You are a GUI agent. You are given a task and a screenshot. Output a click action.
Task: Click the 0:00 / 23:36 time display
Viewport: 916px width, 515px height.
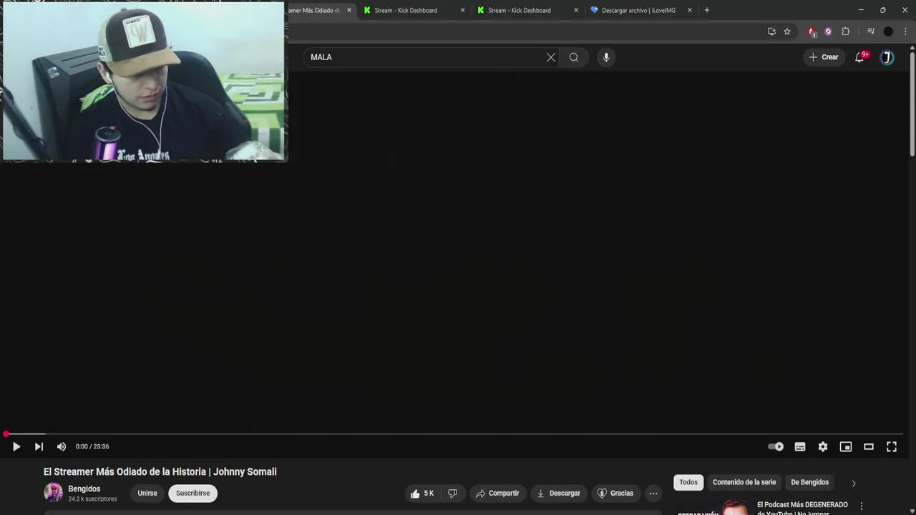tap(92, 446)
